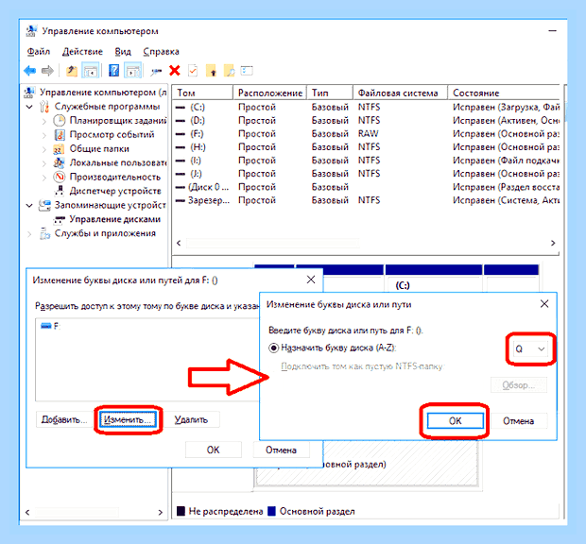
Task: Sort by the Том column header
Action: [202, 93]
